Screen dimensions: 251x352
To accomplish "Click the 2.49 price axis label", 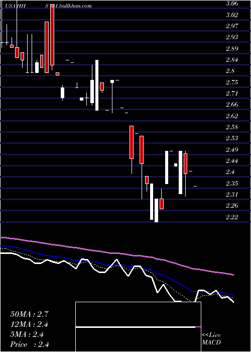I will [232, 149].
